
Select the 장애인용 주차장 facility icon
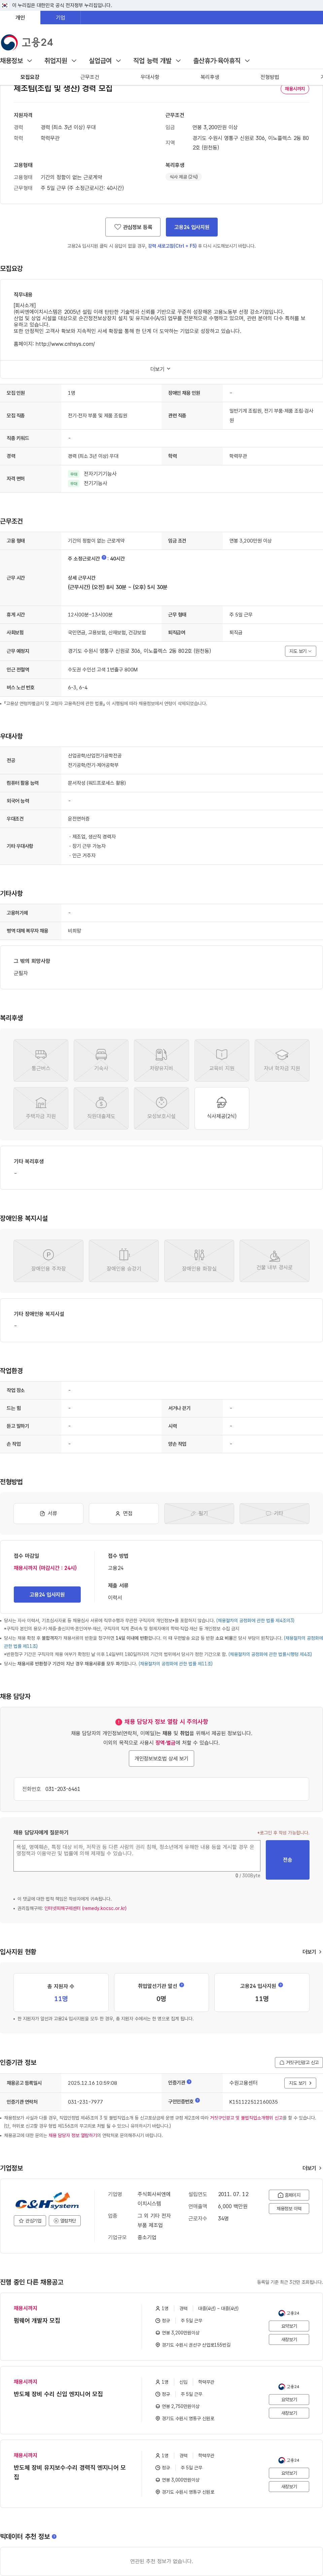tap(48, 1261)
